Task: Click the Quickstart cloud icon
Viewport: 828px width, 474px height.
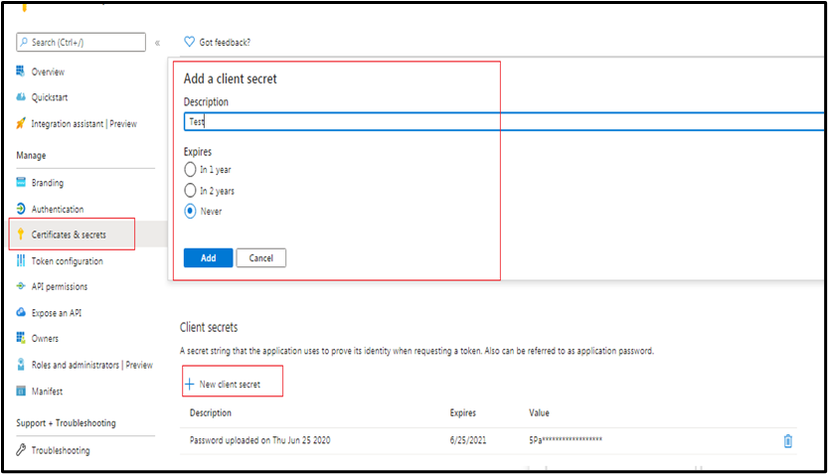Action: [22, 97]
